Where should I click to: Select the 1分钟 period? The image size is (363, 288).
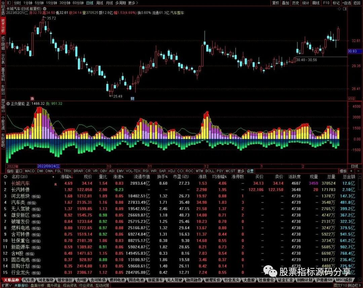point(28,3)
